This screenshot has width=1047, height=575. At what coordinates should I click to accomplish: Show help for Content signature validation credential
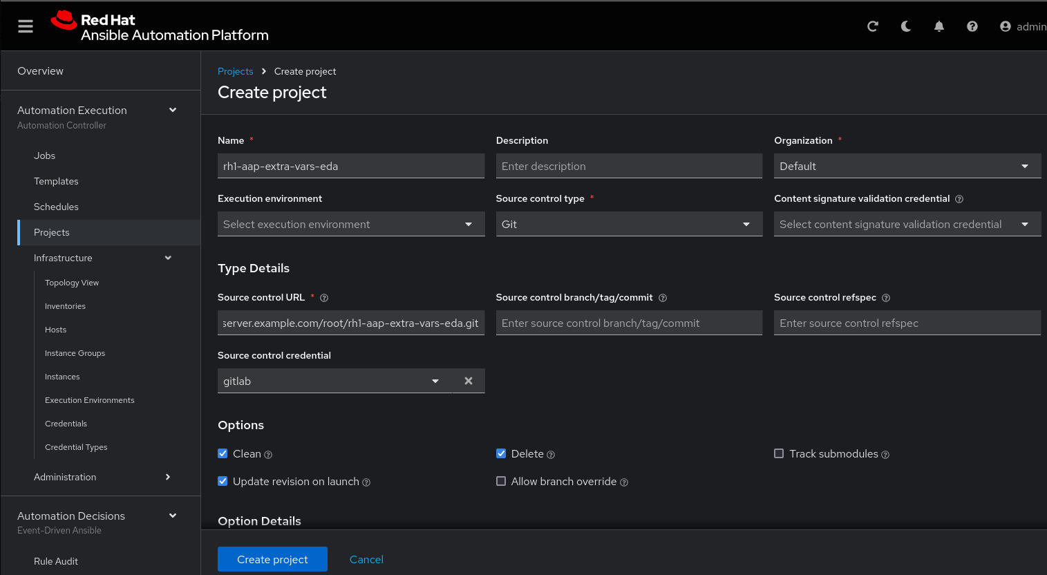point(959,199)
